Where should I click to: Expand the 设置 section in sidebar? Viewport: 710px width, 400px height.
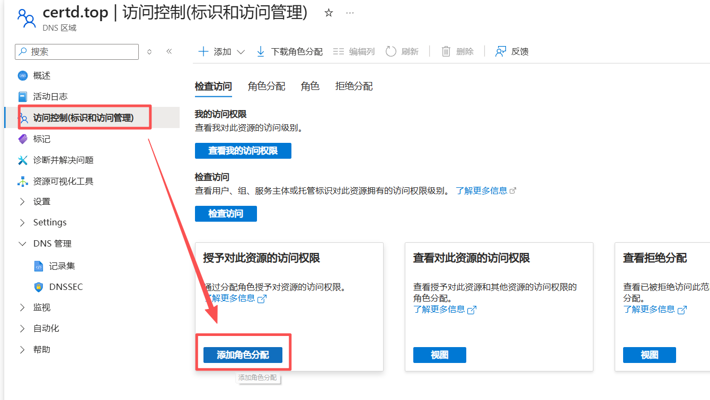click(x=22, y=202)
